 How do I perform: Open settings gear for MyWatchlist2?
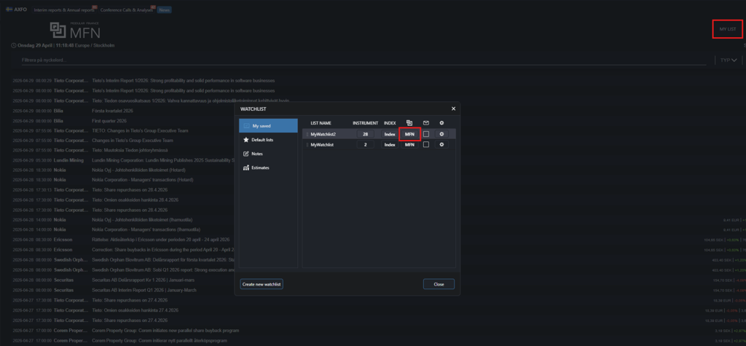tap(441, 134)
